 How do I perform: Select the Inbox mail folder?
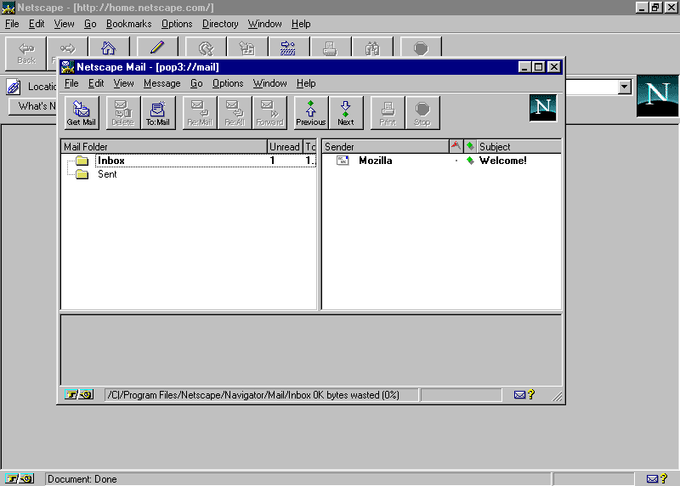110,161
